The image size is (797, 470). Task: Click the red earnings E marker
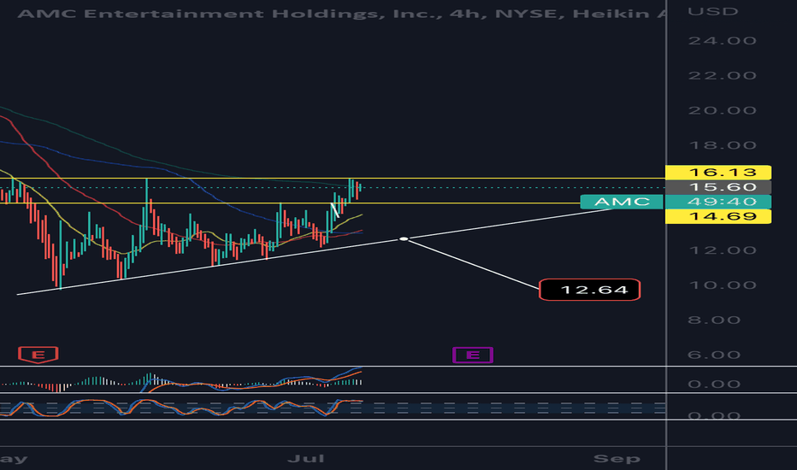[x=38, y=355]
